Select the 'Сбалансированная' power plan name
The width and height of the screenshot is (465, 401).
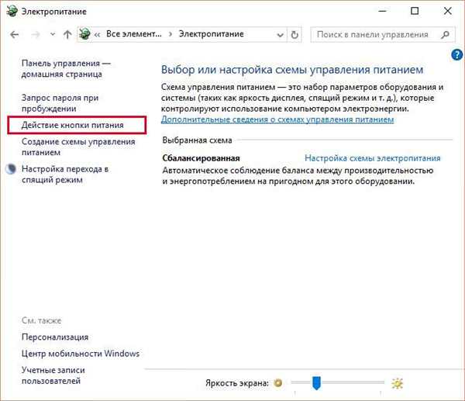[x=201, y=158]
